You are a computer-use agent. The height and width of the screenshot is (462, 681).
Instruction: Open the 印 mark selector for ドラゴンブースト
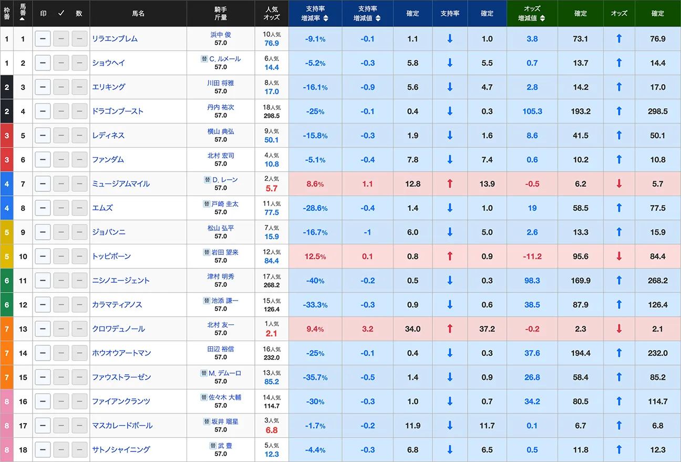click(x=43, y=111)
